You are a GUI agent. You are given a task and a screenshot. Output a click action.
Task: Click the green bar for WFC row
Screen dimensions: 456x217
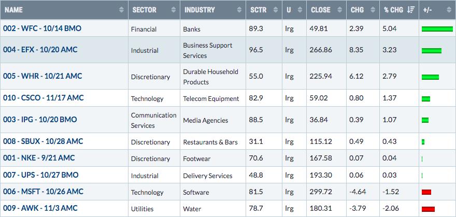pyautogui.click(x=437, y=29)
